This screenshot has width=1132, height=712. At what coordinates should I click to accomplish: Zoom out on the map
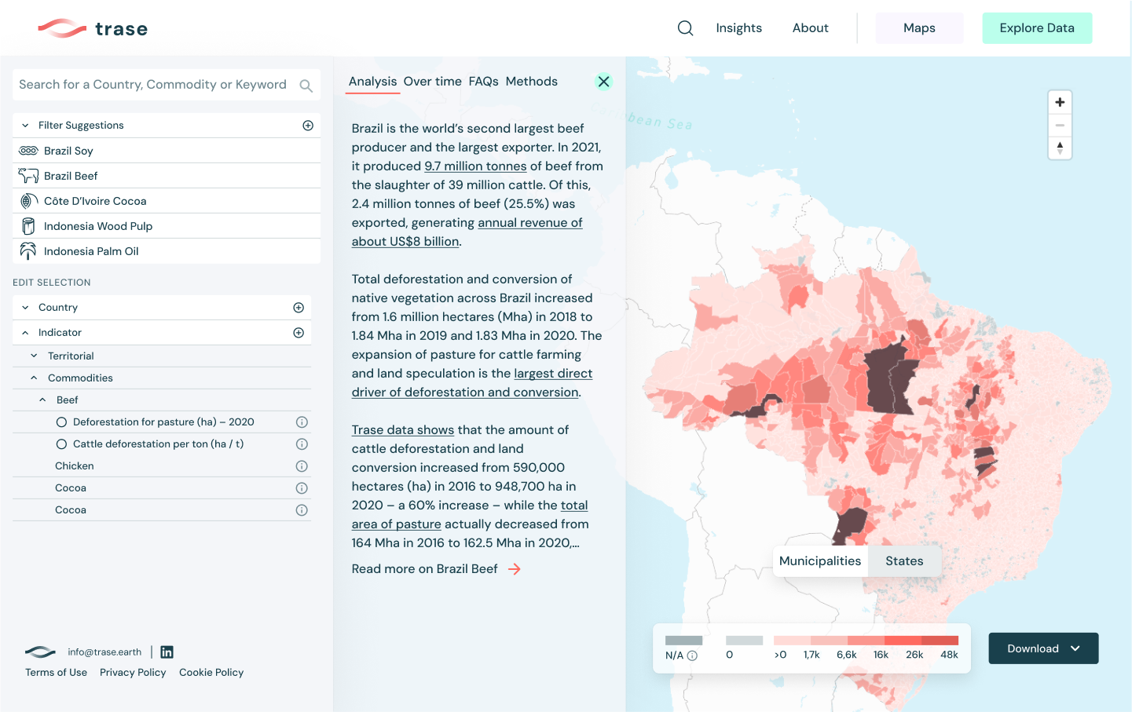click(x=1060, y=126)
